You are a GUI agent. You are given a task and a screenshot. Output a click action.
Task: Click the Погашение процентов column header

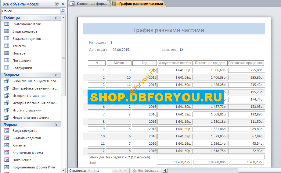coord(246,63)
